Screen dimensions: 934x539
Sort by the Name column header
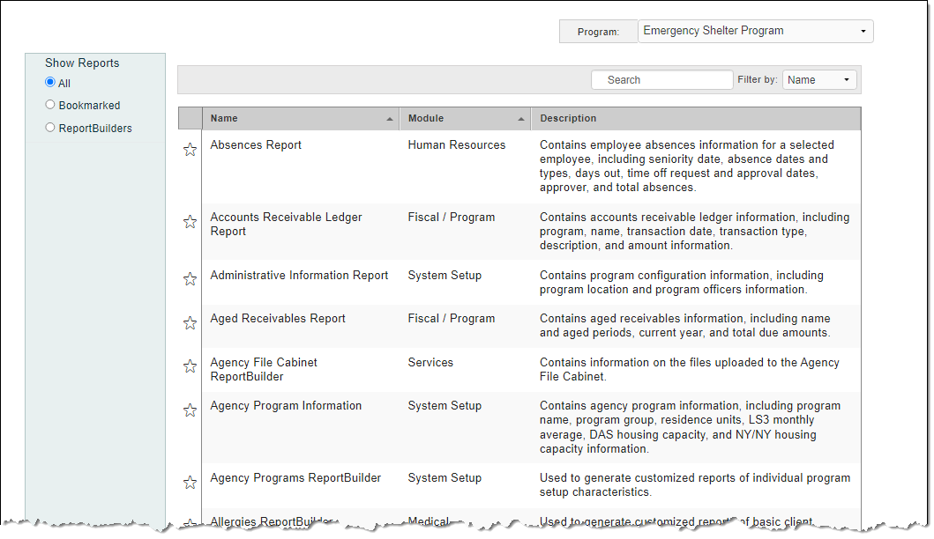pyautogui.click(x=301, y=118)
